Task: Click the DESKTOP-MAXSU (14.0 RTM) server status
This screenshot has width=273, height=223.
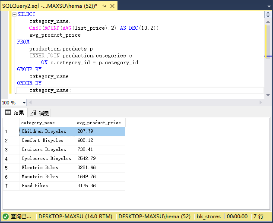Action: click(75, 217)
